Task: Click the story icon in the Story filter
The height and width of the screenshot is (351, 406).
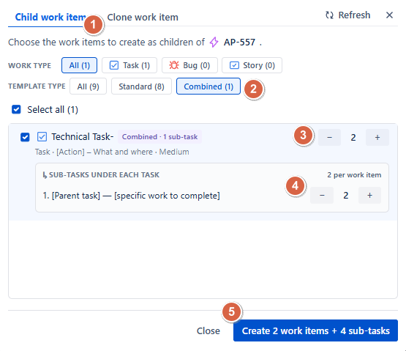Action: tap(234, 65)
